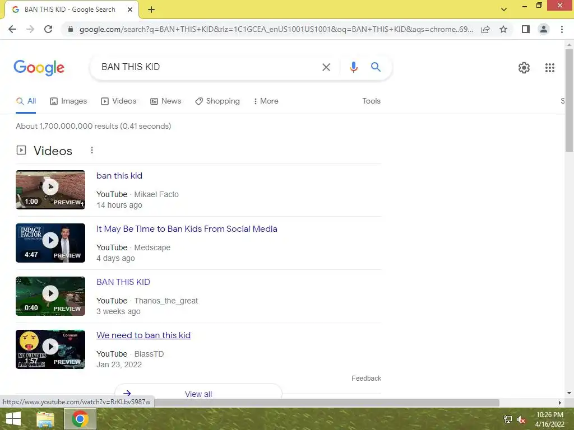
Task: Play the 0:40 Thanos_the_great thumbnail
Action: point(50,296)
